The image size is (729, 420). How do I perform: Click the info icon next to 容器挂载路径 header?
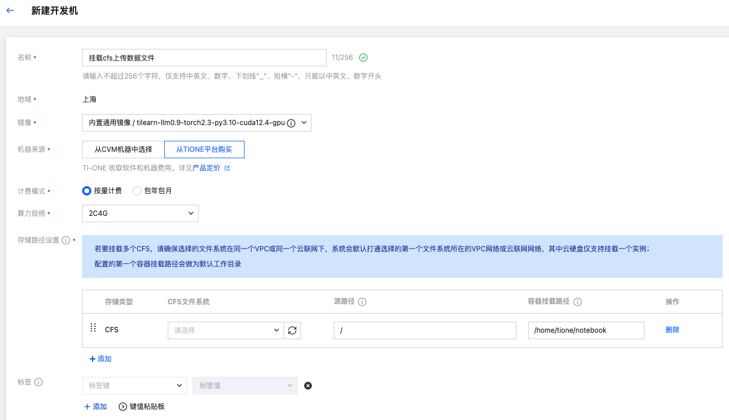coord(578,302)
